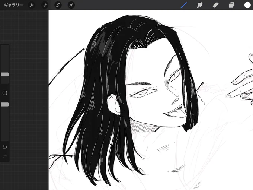Click the brush opacity slider handle

5,105
